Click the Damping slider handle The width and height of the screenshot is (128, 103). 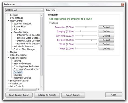pyautogui.click(x=81, y=31)
